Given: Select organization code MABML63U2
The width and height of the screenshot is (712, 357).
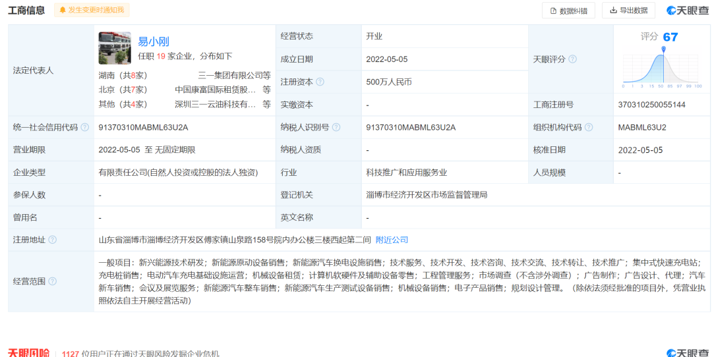Looking at the screenshot, I should (x=642, y=128).
